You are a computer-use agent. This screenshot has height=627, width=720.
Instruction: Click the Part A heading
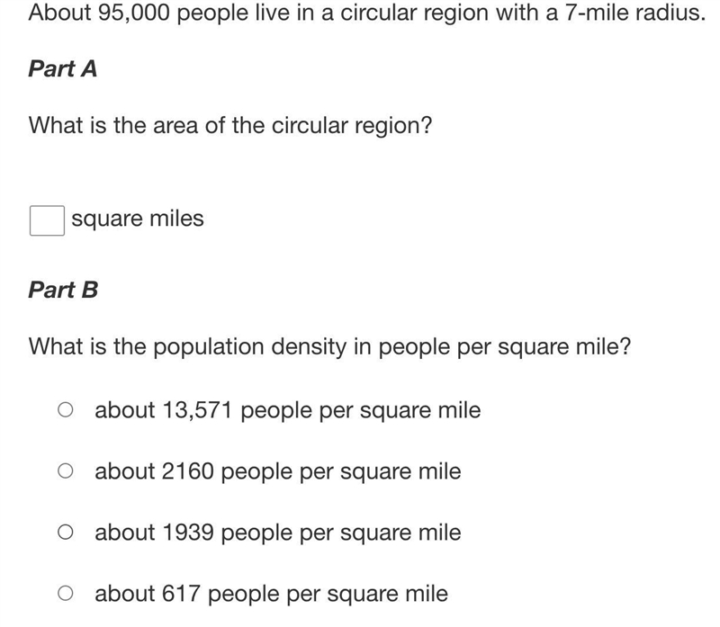(x=62, y=69)
